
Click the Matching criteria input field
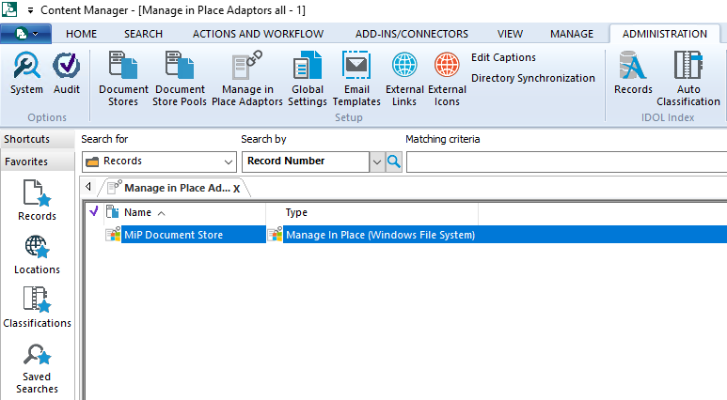pos(564,162)
